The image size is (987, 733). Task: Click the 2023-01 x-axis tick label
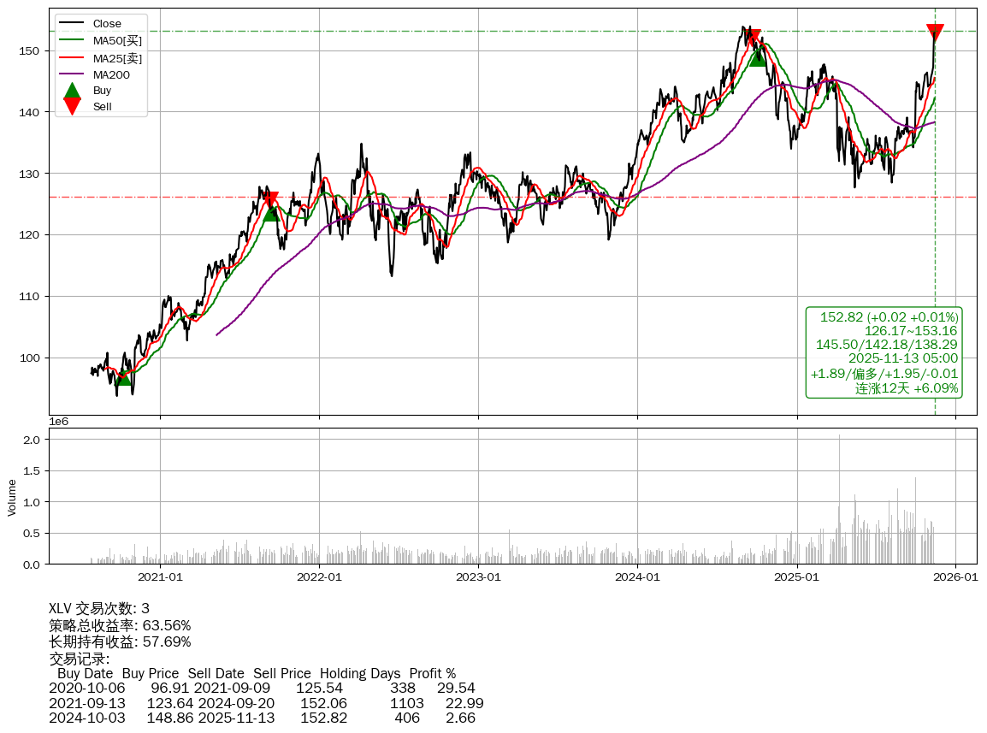[478, 576]
